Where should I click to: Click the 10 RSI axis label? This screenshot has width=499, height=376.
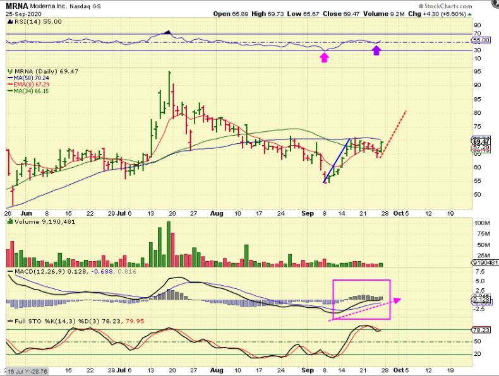478,59
